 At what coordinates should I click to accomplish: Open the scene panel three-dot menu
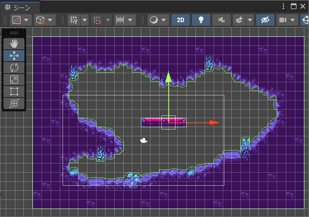click(283, 6)
